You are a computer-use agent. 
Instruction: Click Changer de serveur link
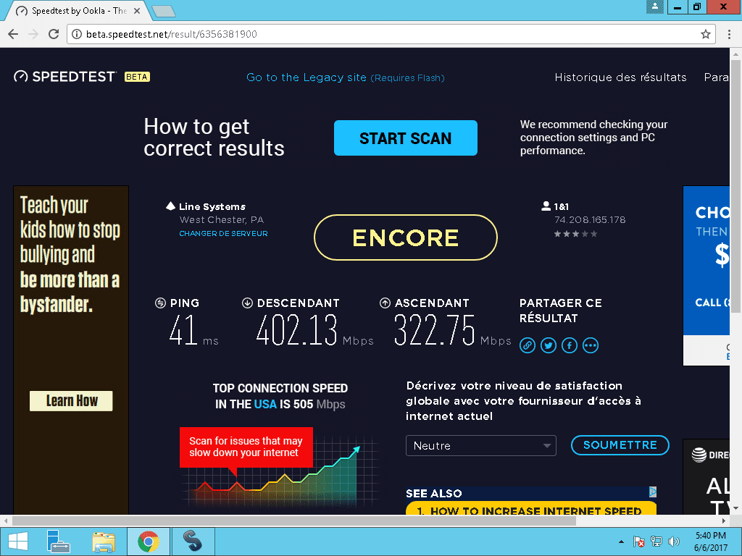point(223,234)
